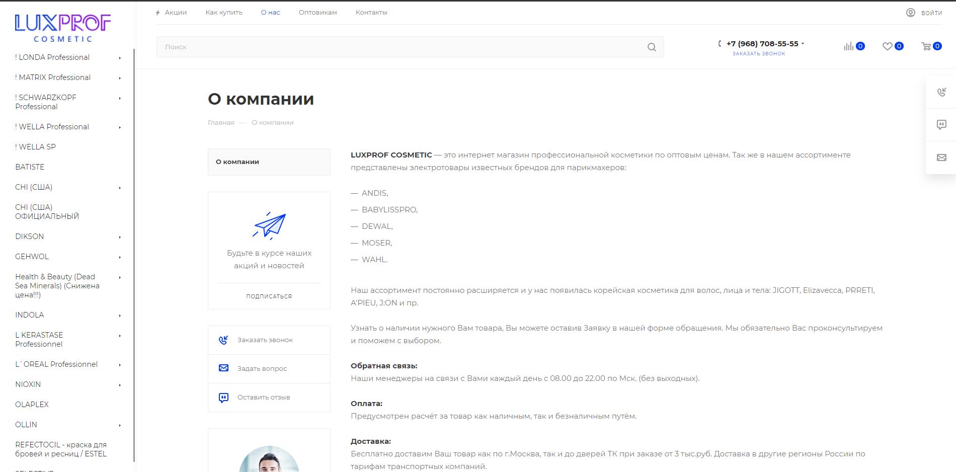Click the sidebar catalog scrollbar
This screenshot has width=956, height=472.
coord(134,255)
